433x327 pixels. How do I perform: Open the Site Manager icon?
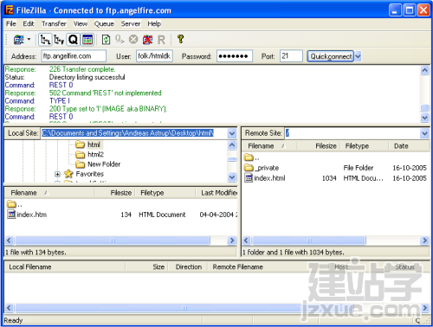(19, 40)
